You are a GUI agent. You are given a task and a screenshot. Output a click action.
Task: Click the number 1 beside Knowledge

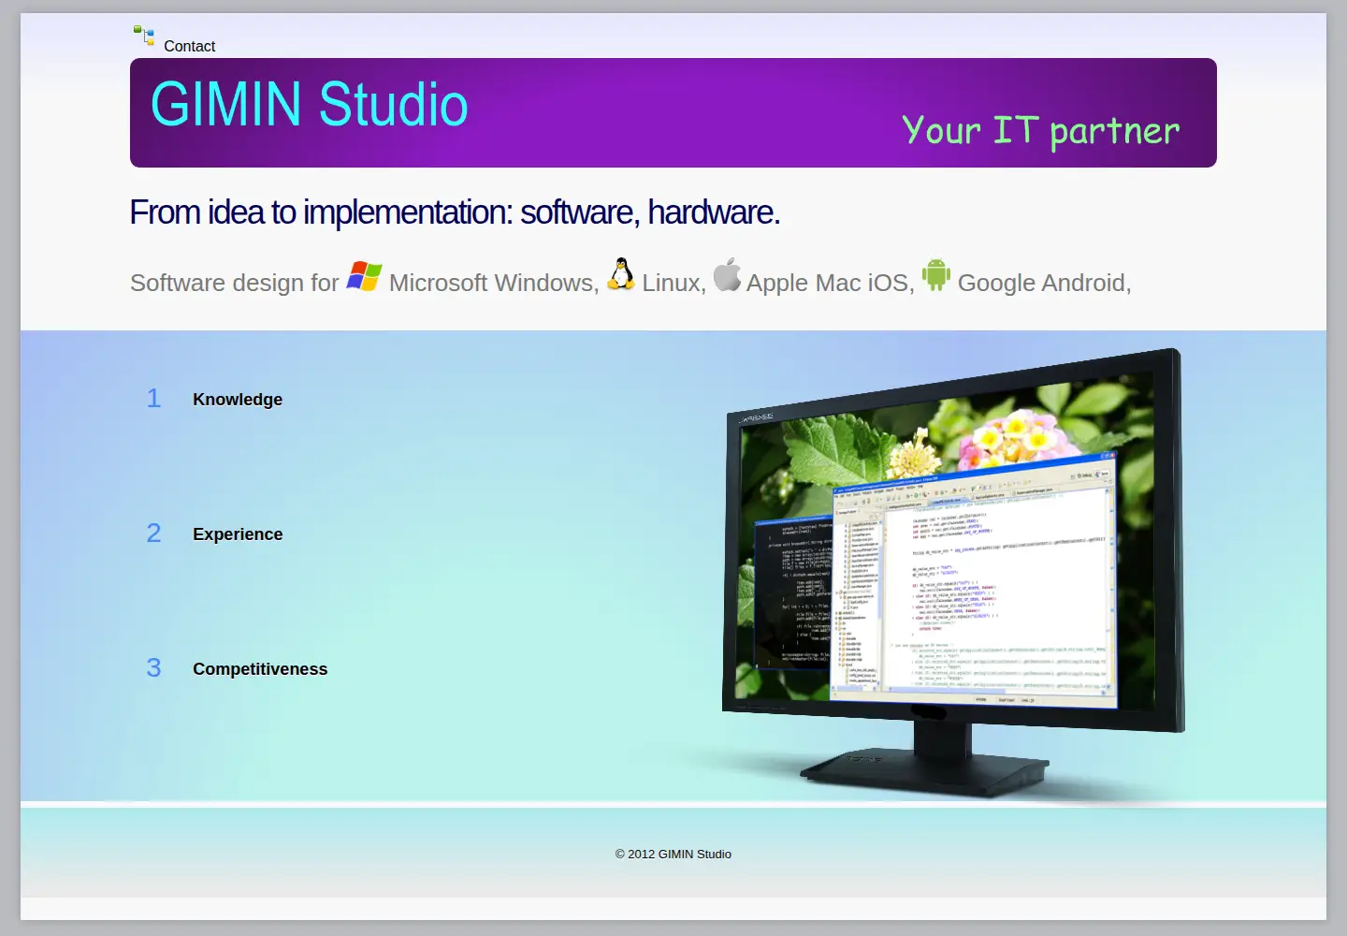(x=154, y=399)
